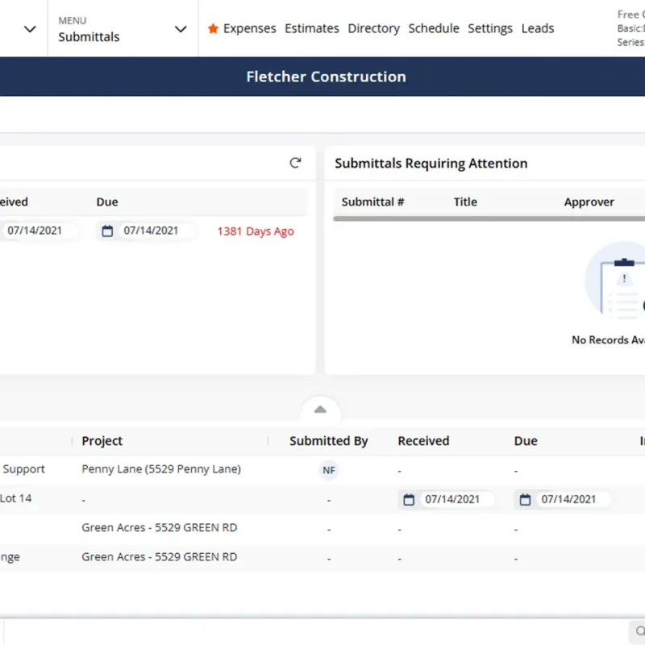645x645 pixels.
Task: Click the orange star favorite icon
Action: 213,28
